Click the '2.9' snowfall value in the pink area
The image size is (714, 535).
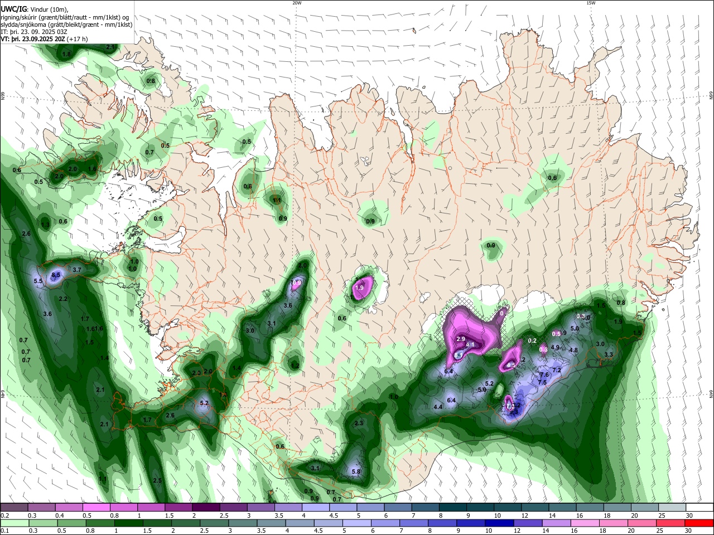(x=461, y=339)
